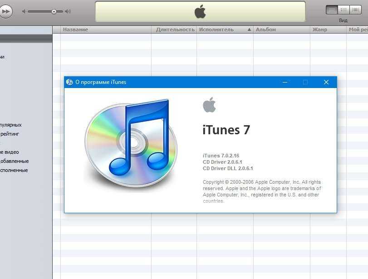
Task: Click the О программе iTunes title text
Action: (x=101, y=82)
